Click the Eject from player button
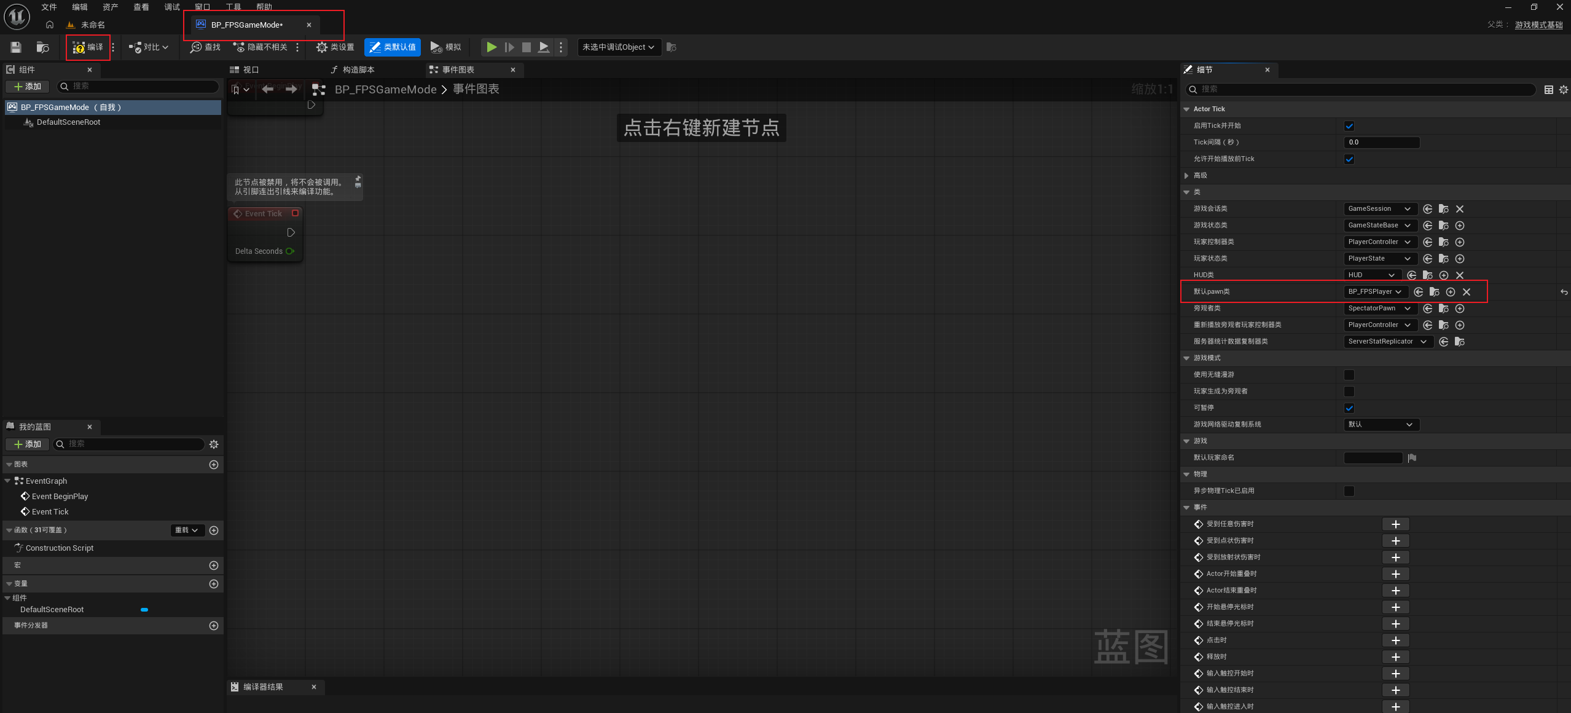The height and width of the screenshot is (713, 1571). pos(544,47)
